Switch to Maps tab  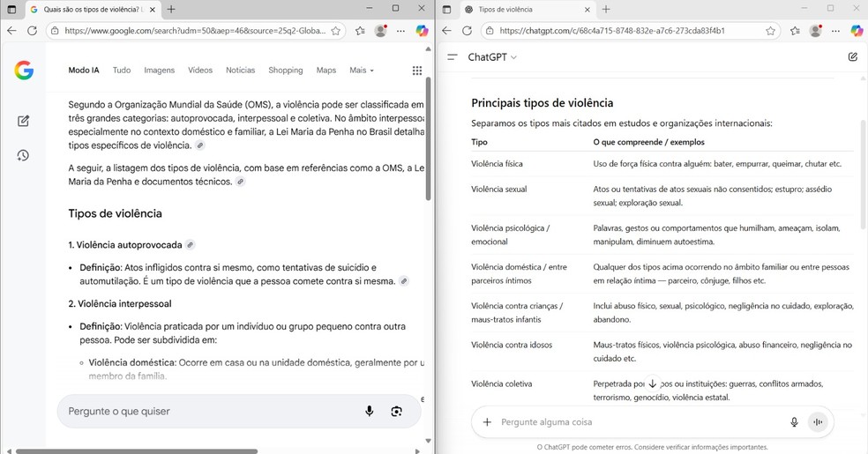coord(326,71)
